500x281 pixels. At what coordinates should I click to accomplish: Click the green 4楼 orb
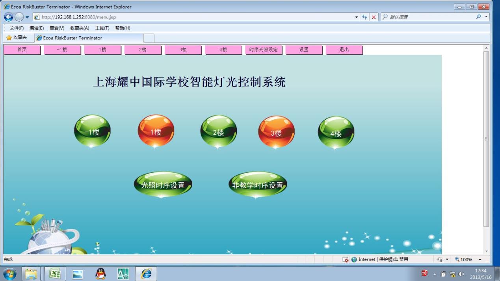336,133
